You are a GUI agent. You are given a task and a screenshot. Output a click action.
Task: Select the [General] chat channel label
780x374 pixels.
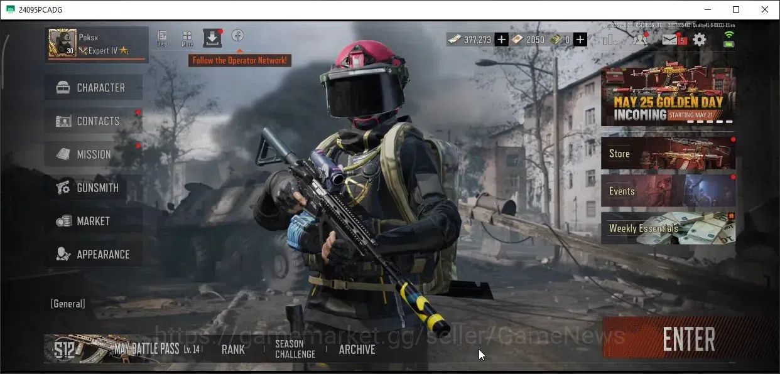click(68, 304)
